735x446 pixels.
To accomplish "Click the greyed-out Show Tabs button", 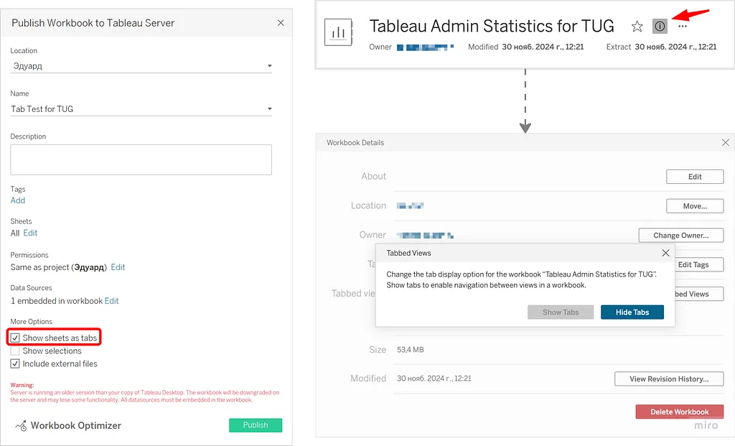I will tap(561, 312).
